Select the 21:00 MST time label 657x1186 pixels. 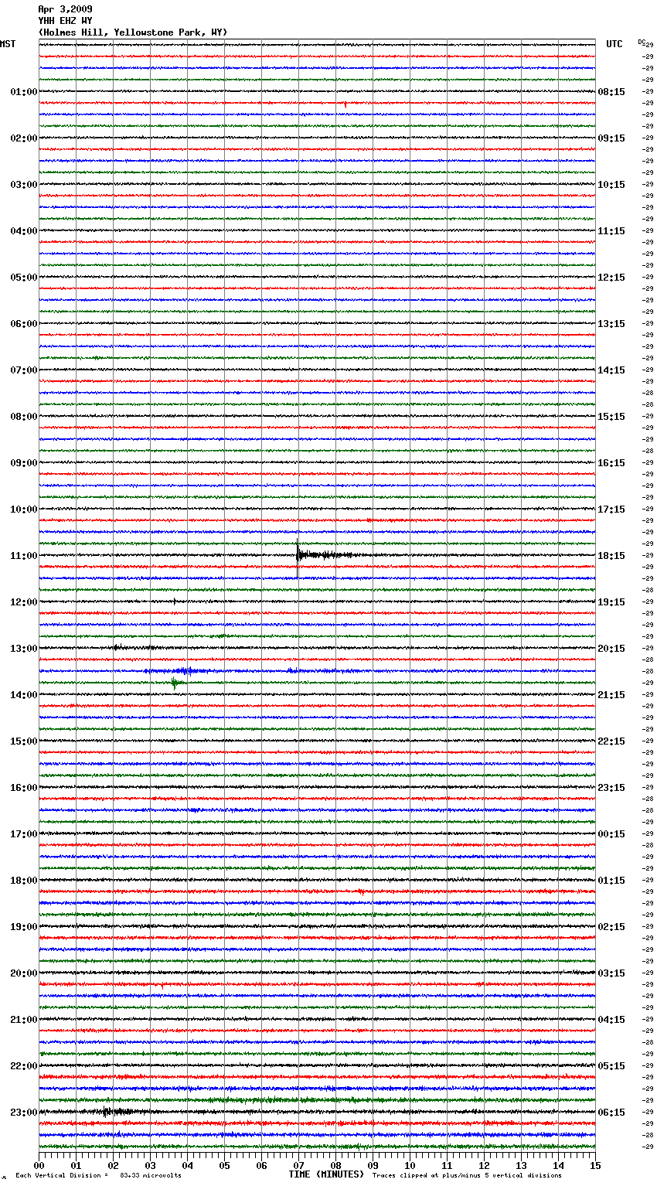(x=24, y=1020)
